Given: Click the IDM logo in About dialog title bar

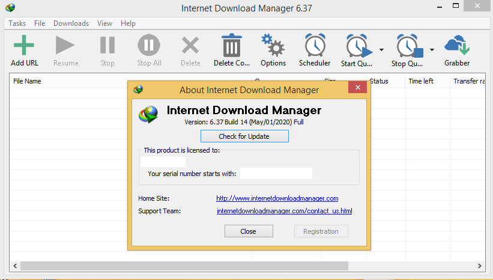Looking at the screenshot, I should point(138,90).
